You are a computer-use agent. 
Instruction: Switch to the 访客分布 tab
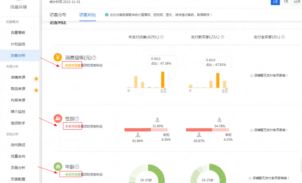point(58,15)
